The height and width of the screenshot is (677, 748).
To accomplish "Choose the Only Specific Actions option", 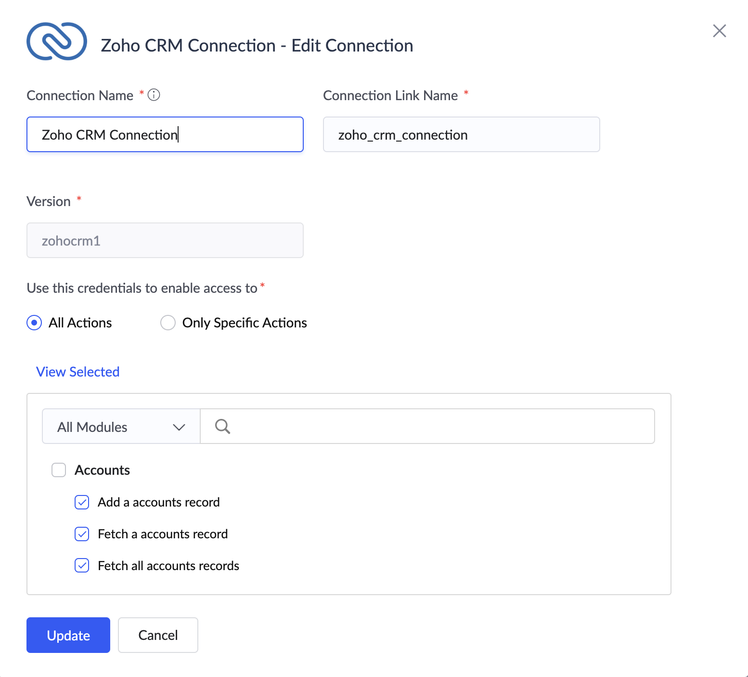I will (168, 323).
